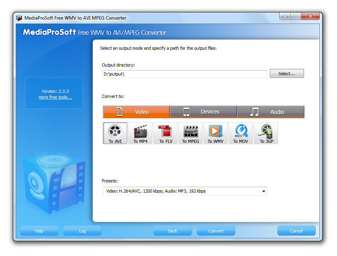337x256 pixels.
Task: Click the application icon in title bar
Action: pyautogui.click(x=19, y=18)
